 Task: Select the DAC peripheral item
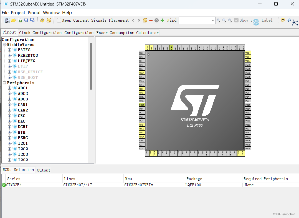(x=22, y=121)
